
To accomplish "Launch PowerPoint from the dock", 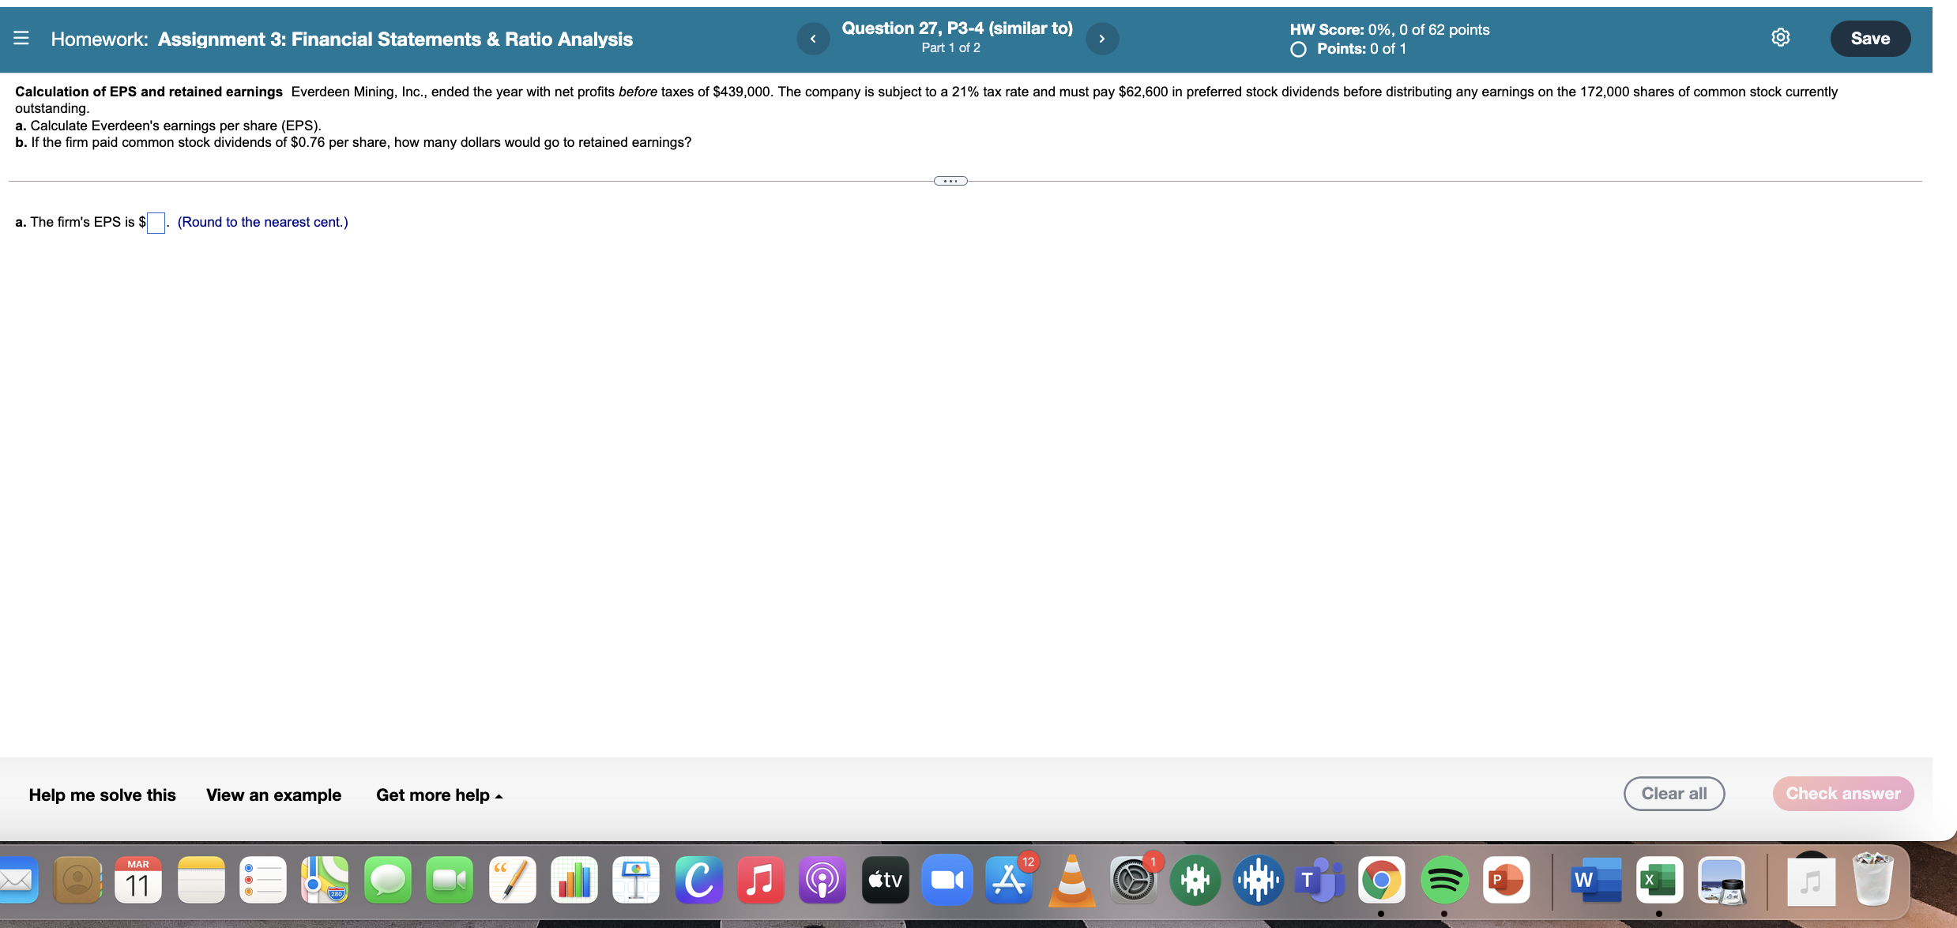I will point(1506,879).
